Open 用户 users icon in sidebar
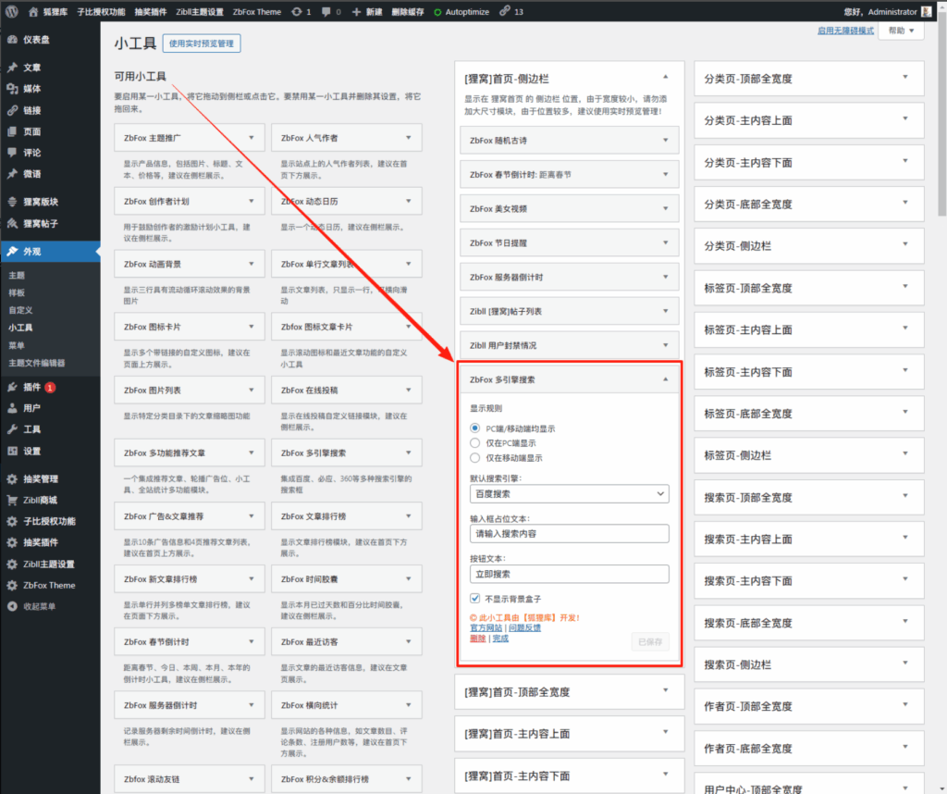 [x=12, y=408]
